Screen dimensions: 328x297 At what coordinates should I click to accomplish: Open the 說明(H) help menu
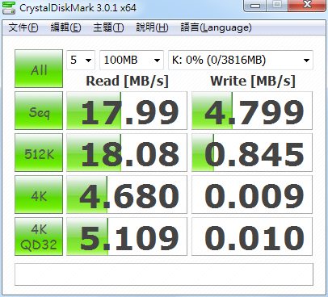[x=152, y=27]
